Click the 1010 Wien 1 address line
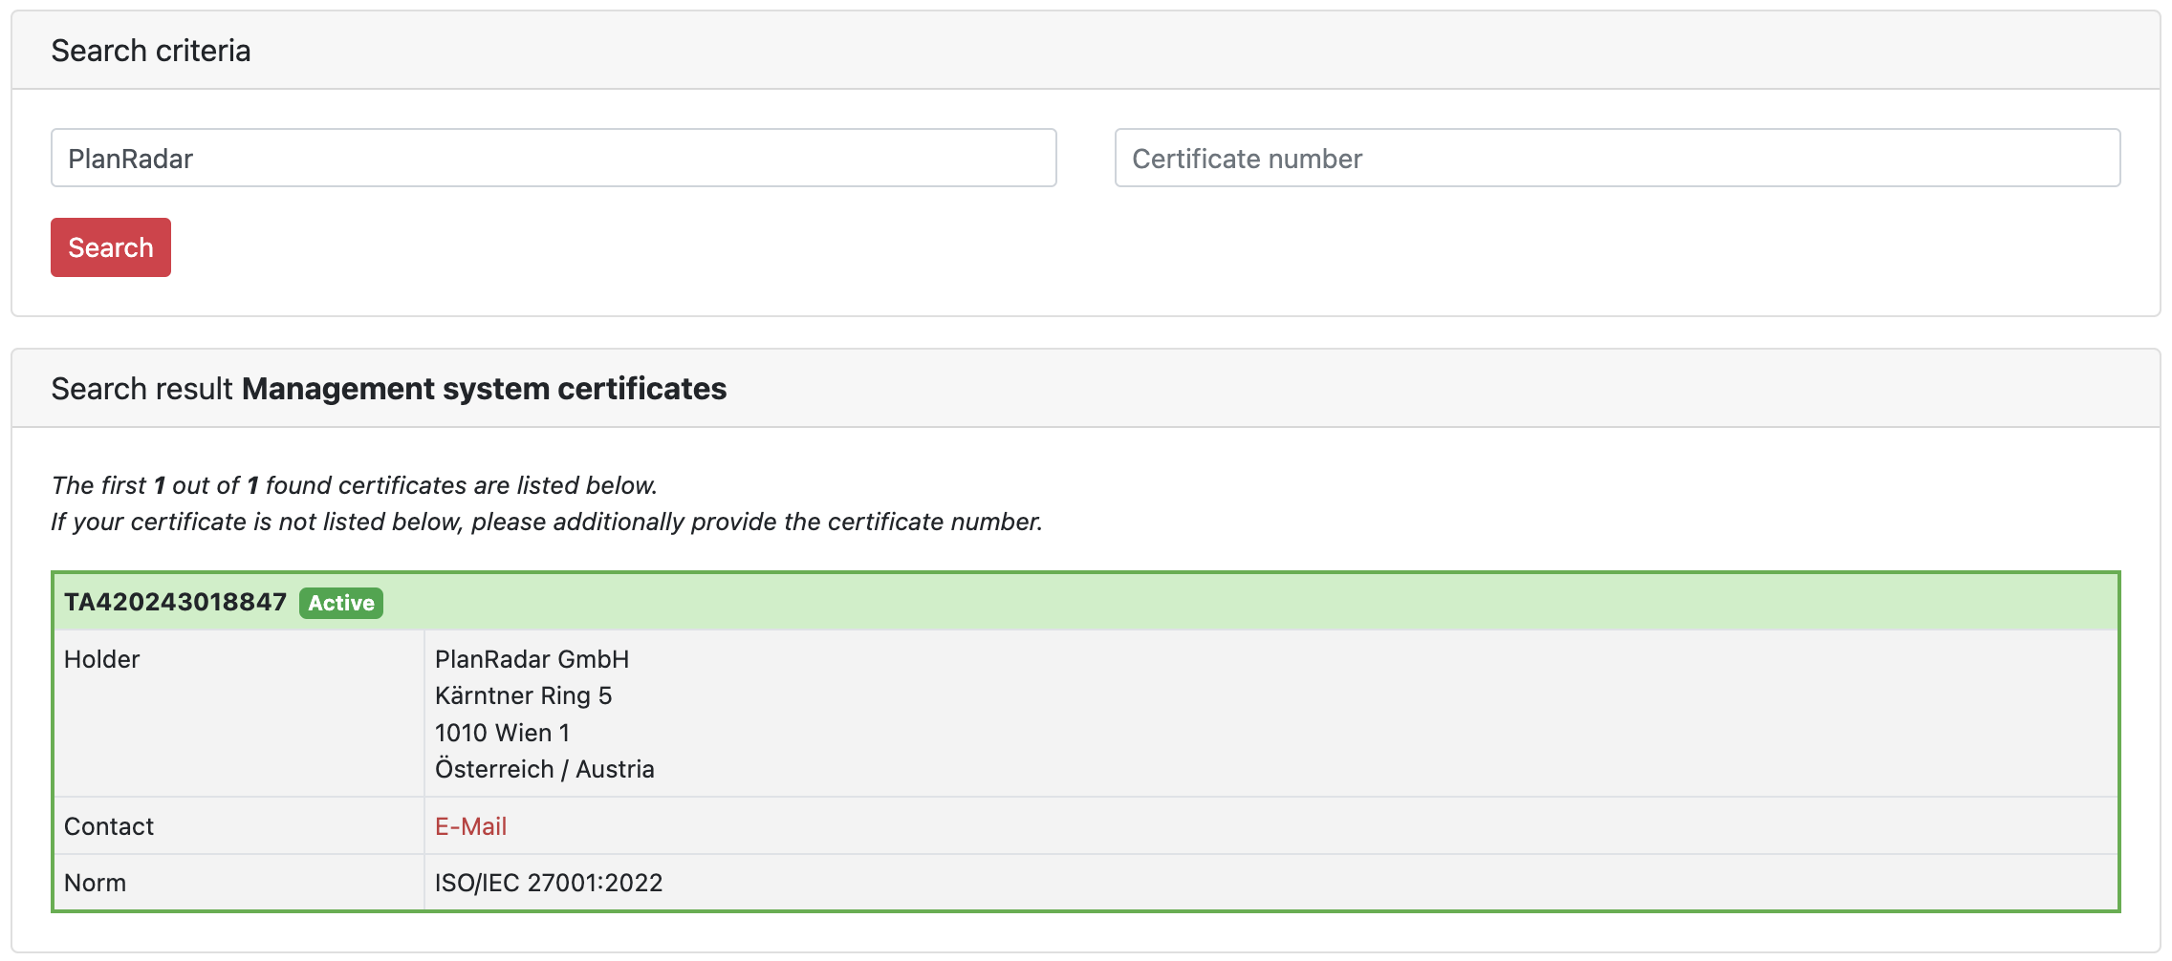This screenshot has width=2172, height=961. pos(502,733)
